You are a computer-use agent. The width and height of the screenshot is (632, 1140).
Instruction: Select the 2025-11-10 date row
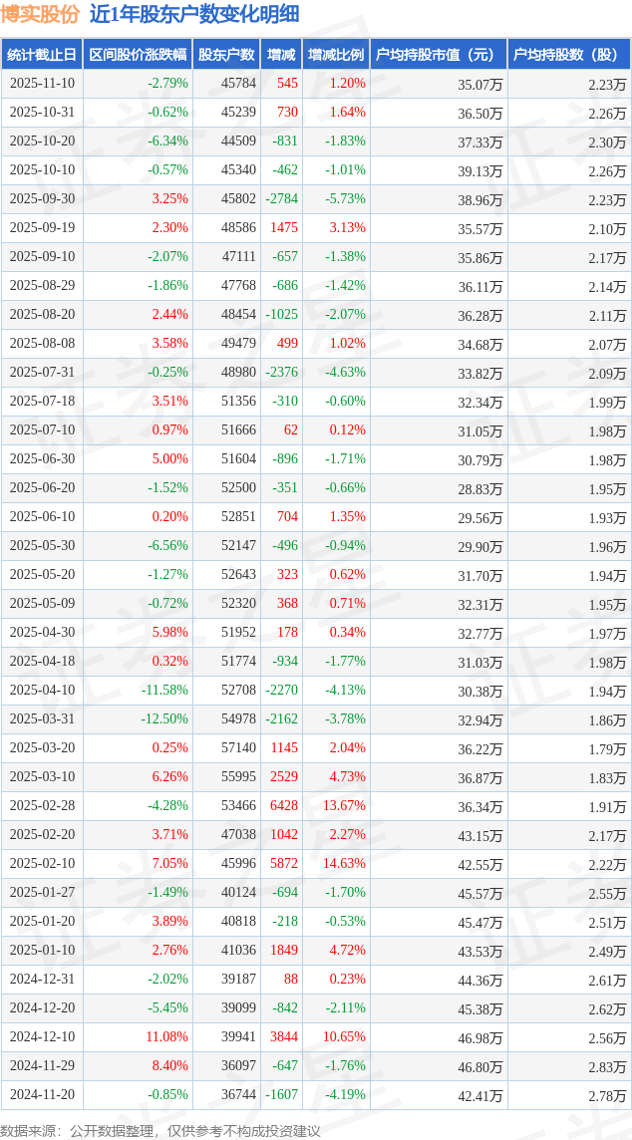click(x=42, y=84)
